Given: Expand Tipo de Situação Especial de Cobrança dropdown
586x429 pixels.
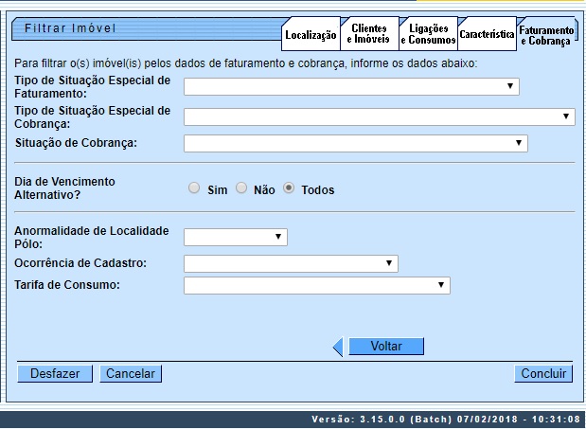Looking at the screenshot, I should click(x=379, y=117).
